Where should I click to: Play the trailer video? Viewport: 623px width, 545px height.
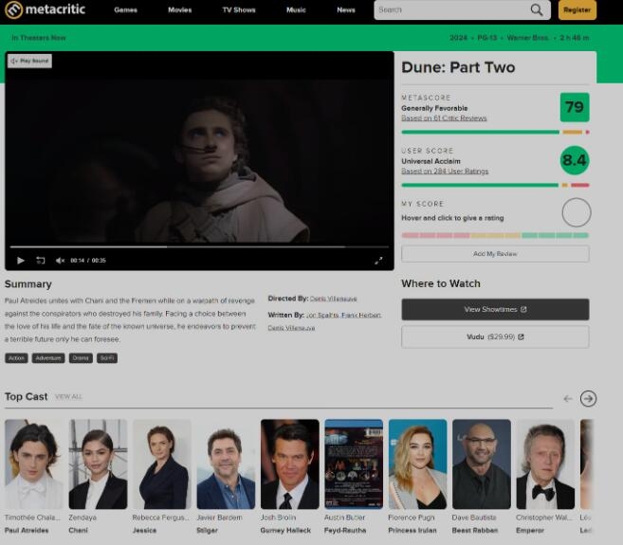(x=21, y=261)
